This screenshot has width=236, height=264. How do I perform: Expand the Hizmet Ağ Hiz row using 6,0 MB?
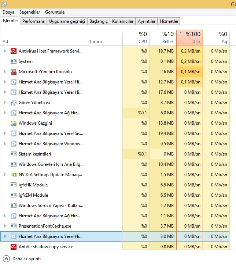(5, 113)
